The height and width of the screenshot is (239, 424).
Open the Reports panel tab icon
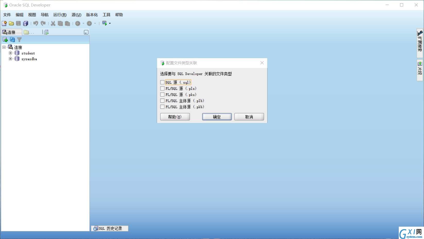coord(46,32)
